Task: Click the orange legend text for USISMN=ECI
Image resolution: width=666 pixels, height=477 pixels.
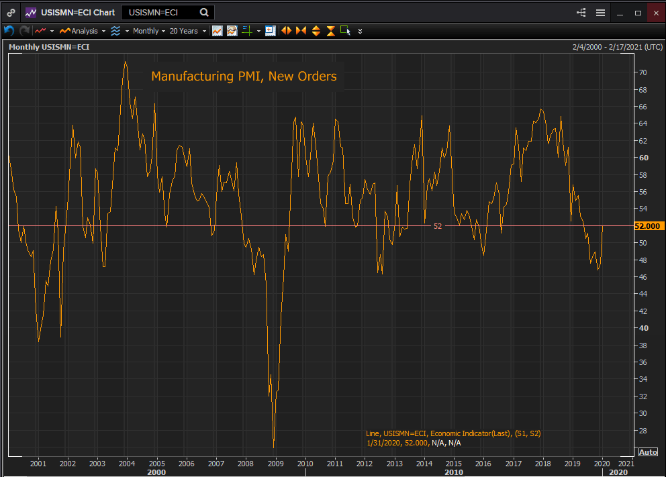Action: [x=453, y=433]
